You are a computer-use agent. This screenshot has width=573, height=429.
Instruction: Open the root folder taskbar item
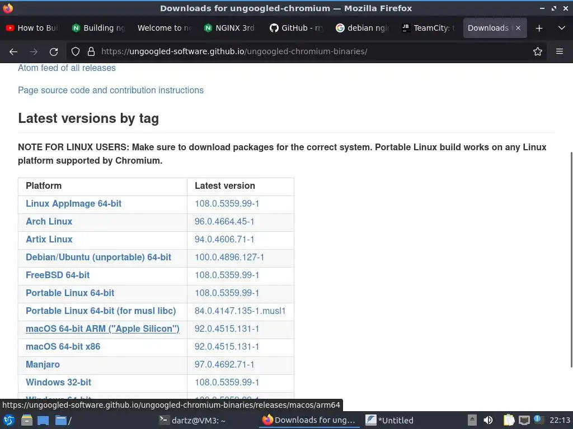(x=63, y=420)
